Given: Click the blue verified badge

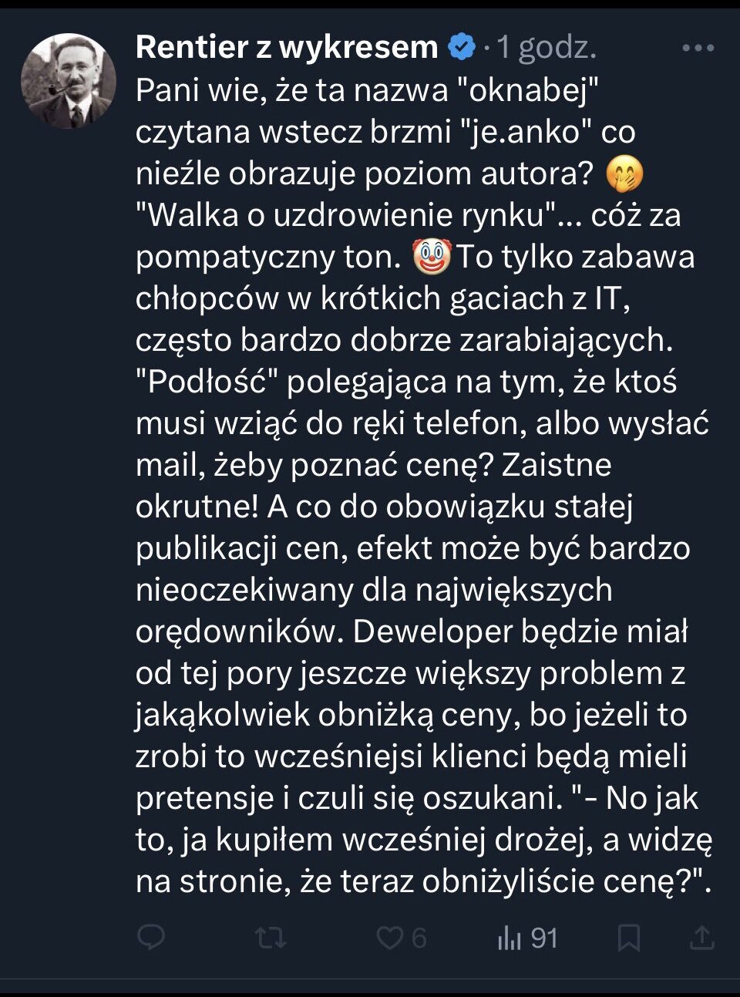Looking at the screenshot, I should (462, 48).
